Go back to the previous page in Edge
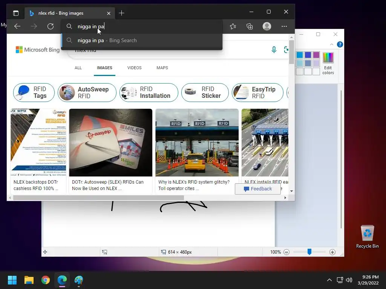Image resolution: width=386 pixels, height=289 pixels. [17, 26]
